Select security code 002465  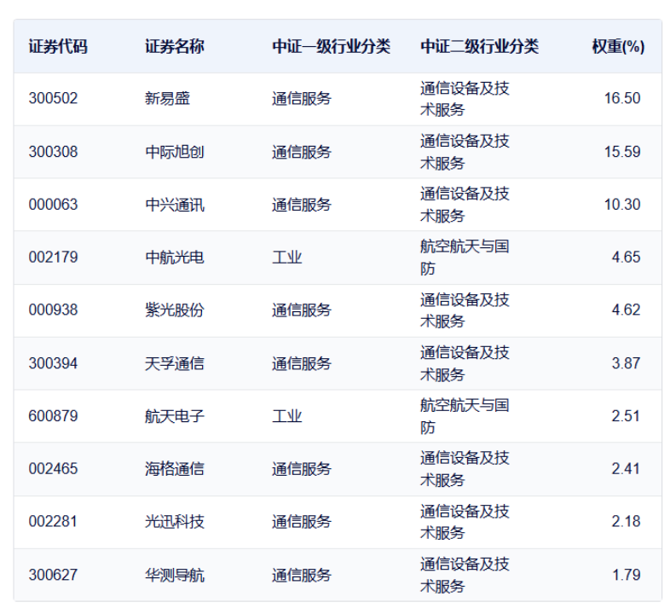coord(53,469)
